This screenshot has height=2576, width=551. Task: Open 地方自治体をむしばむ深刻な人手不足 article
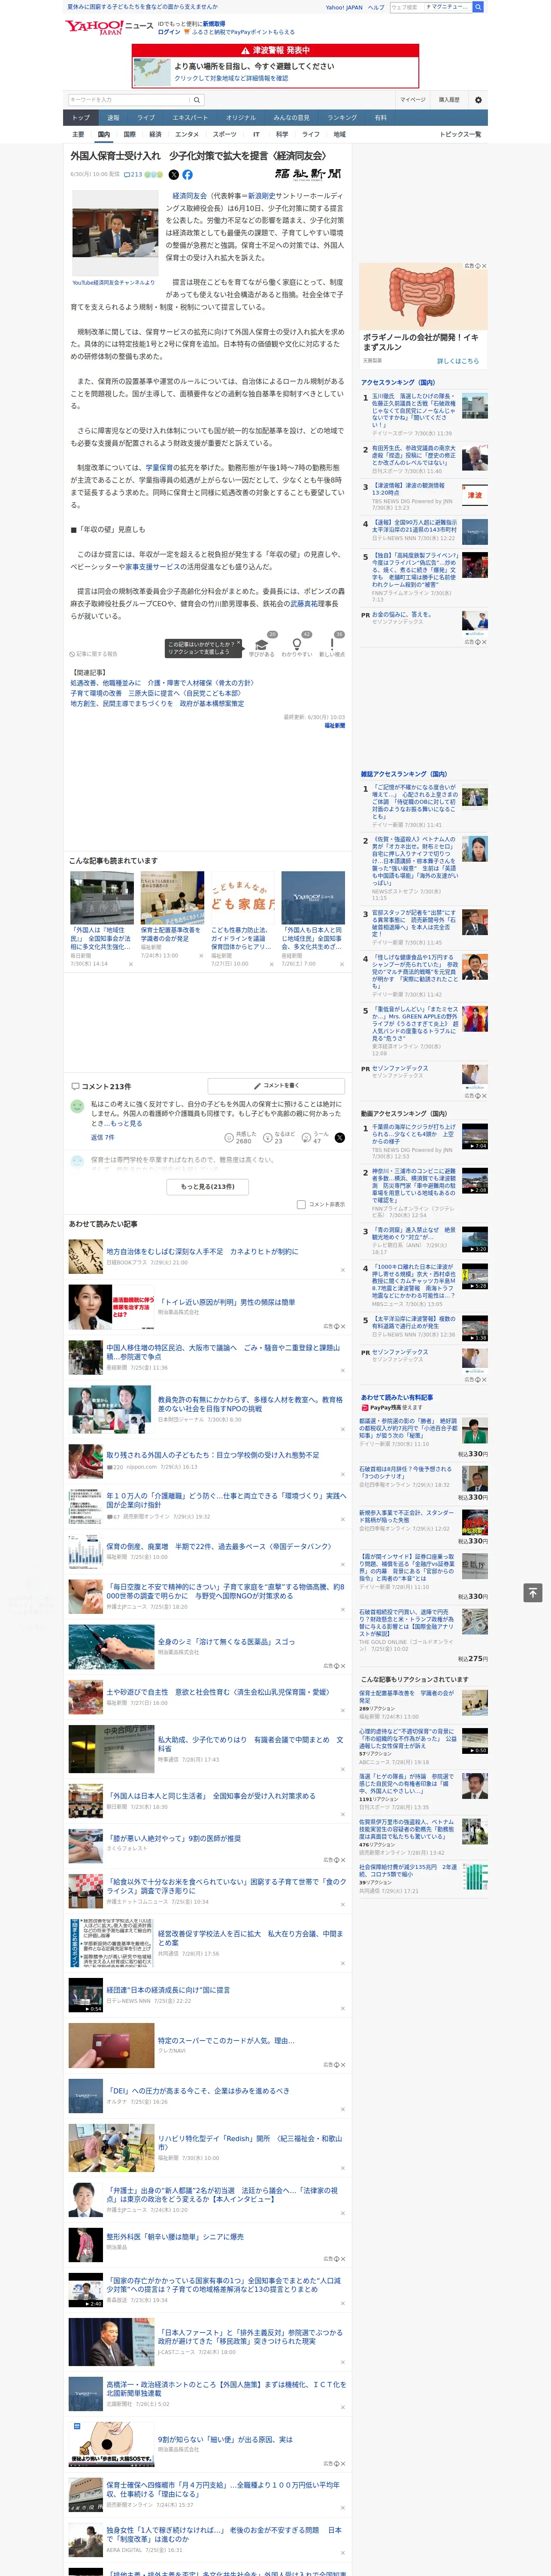202,1251
